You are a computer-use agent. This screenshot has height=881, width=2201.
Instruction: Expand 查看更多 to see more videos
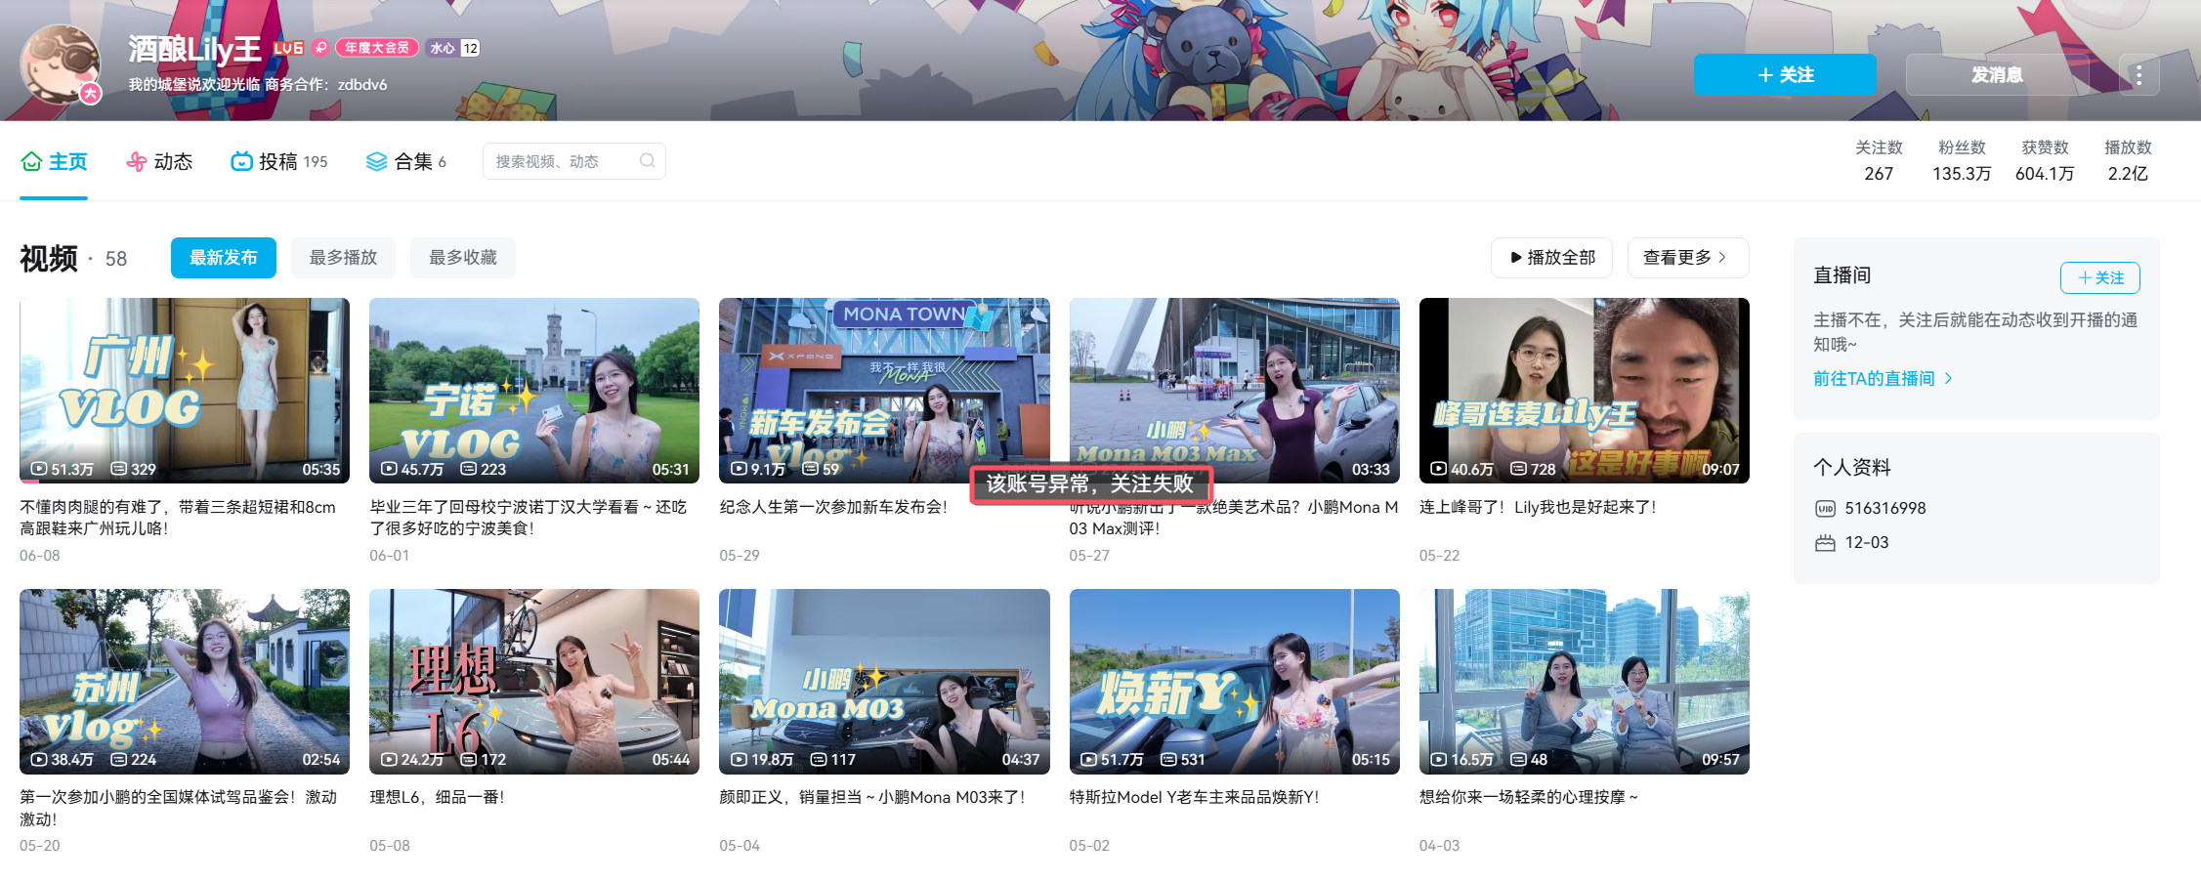point(1687,258)
